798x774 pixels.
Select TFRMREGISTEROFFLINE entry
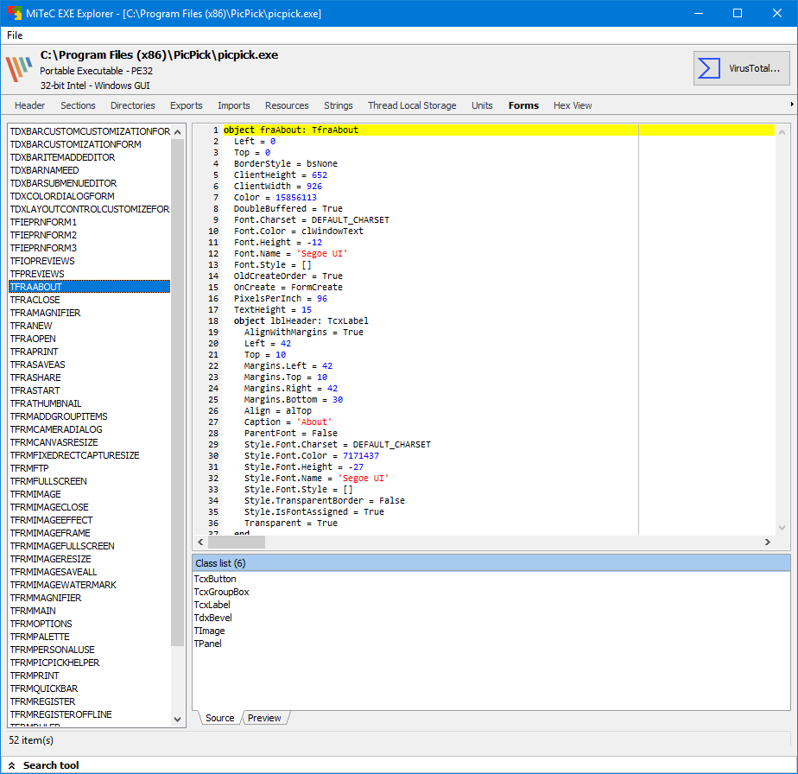coord(89,714)
